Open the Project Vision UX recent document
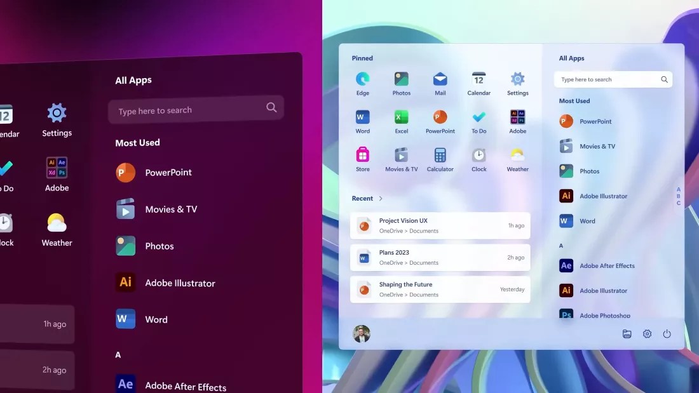This screenshot has height=393, width=699. click(x=440, y=225)
